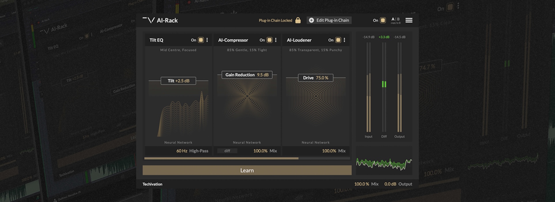The height and width of the screenshot is (202, 555).
Task: Open the hamburger main menu
Action: (x=409, y=20)
